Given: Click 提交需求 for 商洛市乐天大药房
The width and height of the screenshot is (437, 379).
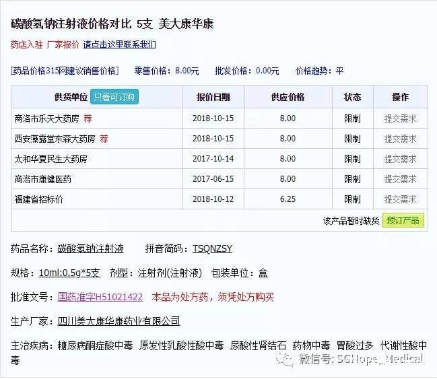Looking at the screenshot, I should 400,118.
